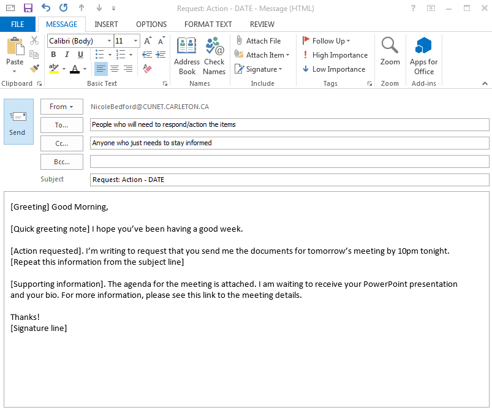Screen dimensions: 492x410
Task: Open the Address Book
Action: pyautogui.click(x=187, y=55)
